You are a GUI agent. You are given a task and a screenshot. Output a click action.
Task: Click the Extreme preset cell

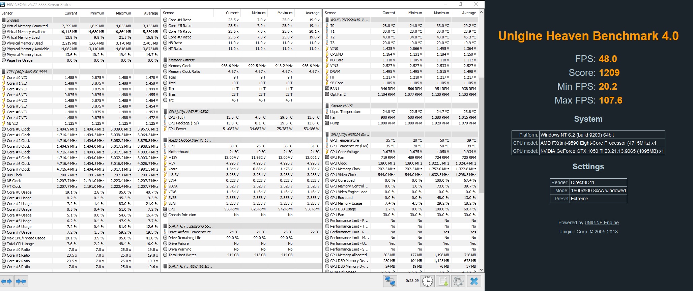click(x=598, y=199)
